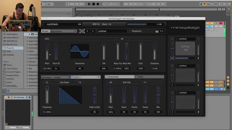Open the MIDI Ch. Omni dropdown

coord(107,24)
